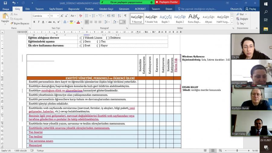Open Yazı Tipi dialog launcher
The height and width of the screenshot is (153, 272).
click(82, 28)
